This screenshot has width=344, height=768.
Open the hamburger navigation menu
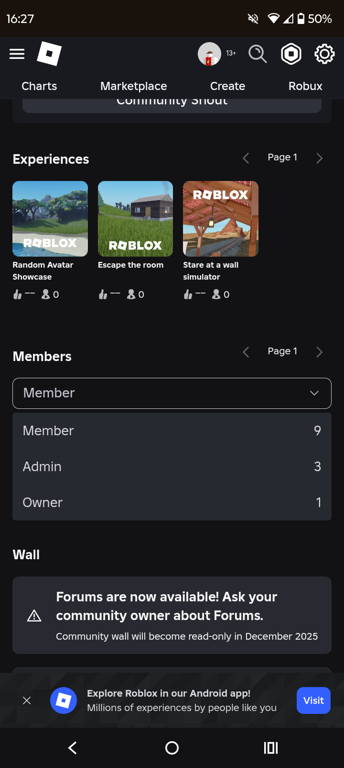pos(17,54)
